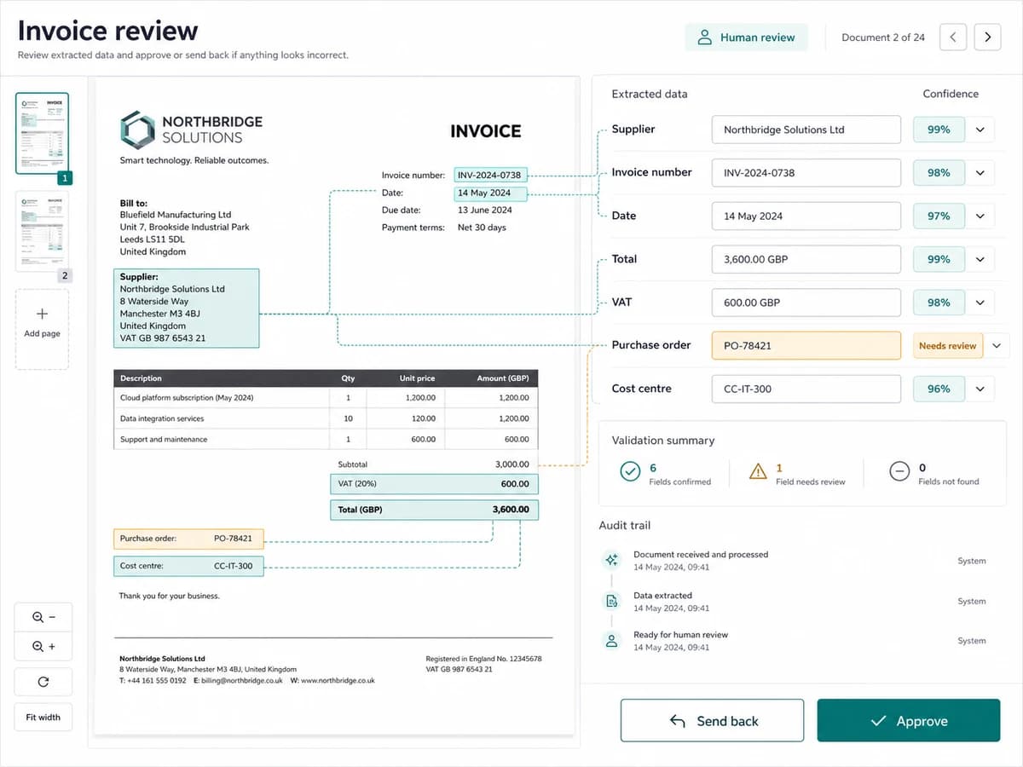Click the VAT 98% confidence badge

939,303
